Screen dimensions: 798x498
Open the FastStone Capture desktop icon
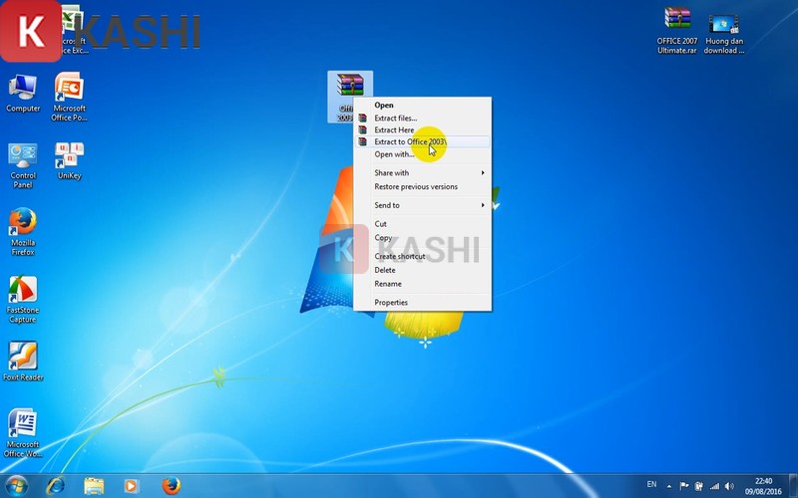point(23,293)
